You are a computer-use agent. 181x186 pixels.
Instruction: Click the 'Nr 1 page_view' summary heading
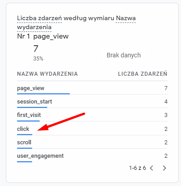click(43, 36)
